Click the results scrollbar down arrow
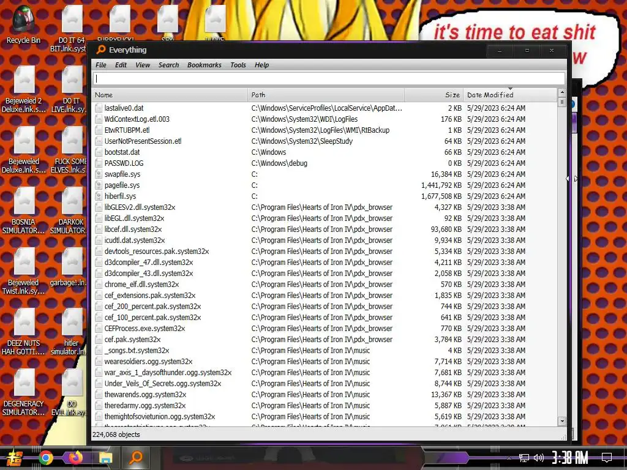Image resolution: width=627 pixels, height=470 pixels. click(x=562, y=421)
